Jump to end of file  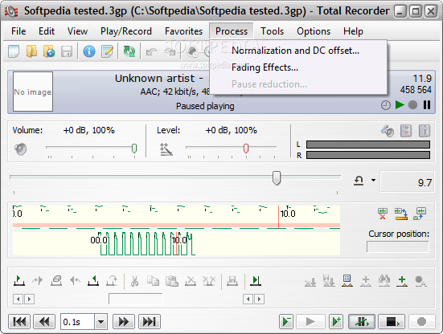tap(150, 322)
